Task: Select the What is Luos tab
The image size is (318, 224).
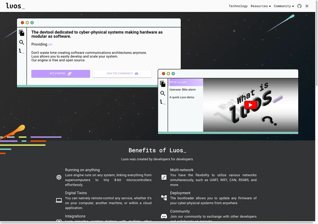Action: (x=186, y=82)
